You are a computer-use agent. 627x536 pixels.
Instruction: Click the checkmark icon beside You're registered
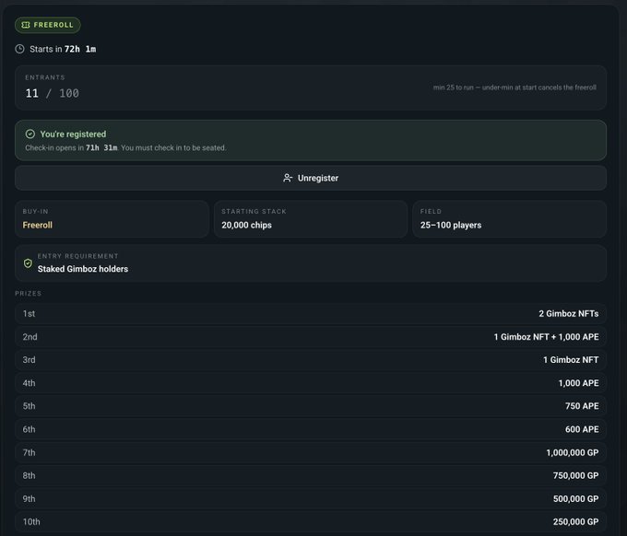(x=30, y=134)
